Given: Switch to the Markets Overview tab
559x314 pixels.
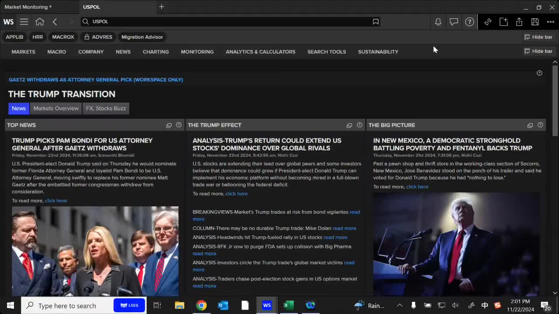Looking at the screenshot, I should click(56, 108).
